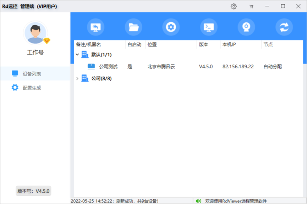
Task: Click the 刷新成功 status message
Action: tap(115, 201)
